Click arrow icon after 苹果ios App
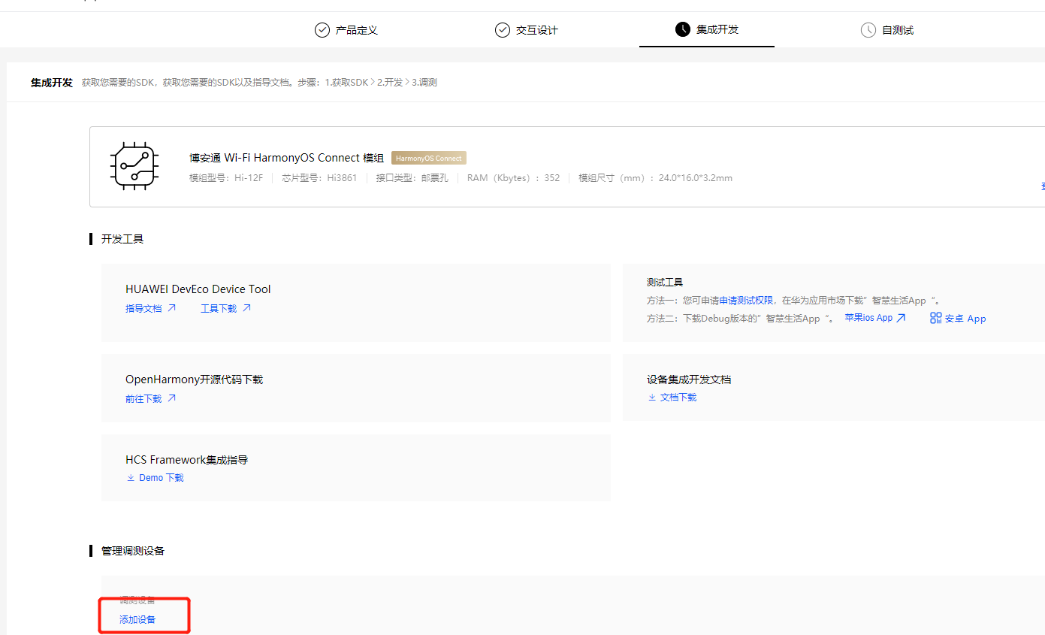This screenshot has height=635, width=1045. coord(902,318)
